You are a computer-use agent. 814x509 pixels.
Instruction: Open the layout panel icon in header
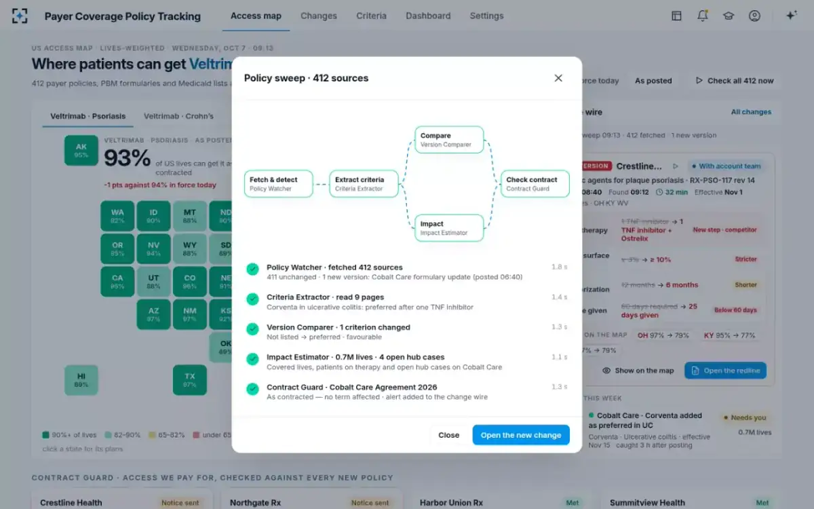pos(676,16)
